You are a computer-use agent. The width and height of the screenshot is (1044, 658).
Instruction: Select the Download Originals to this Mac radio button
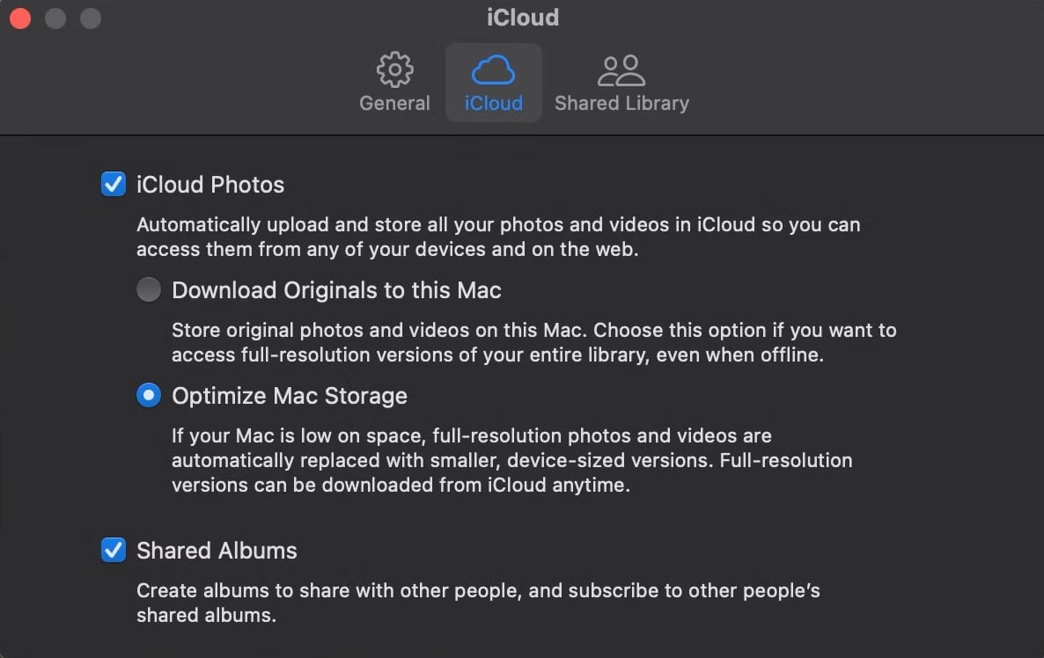pyautogui.click(x=149, y=290)
